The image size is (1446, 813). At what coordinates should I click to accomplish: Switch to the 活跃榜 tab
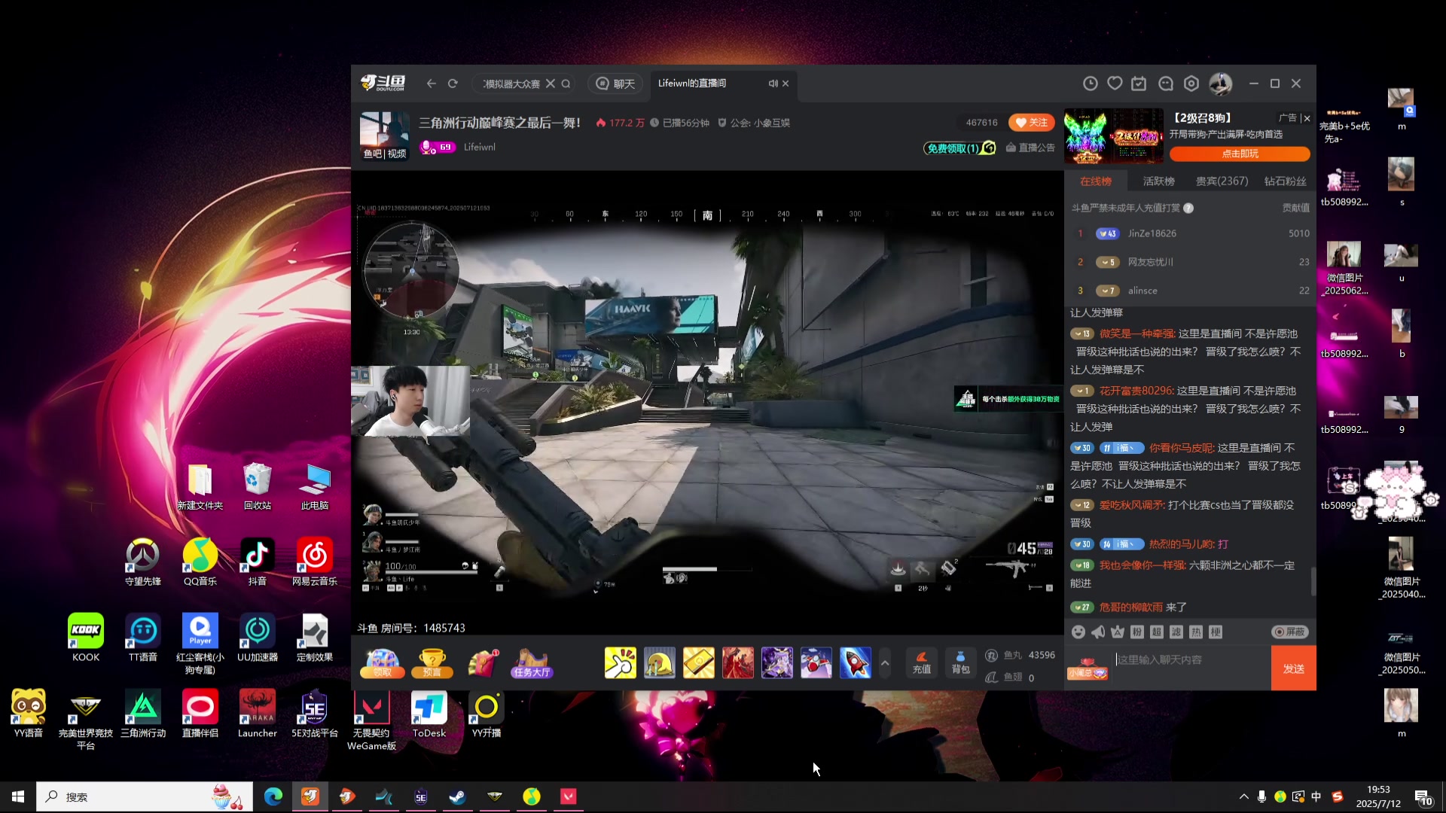coord(1158,181)
